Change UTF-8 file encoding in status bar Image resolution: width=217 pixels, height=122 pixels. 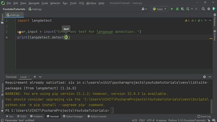151,120
